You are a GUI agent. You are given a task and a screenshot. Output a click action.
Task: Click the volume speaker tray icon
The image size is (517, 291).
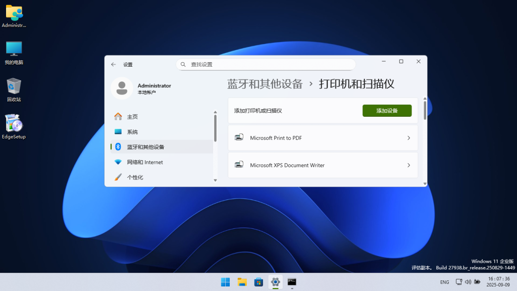click(468, 282)
